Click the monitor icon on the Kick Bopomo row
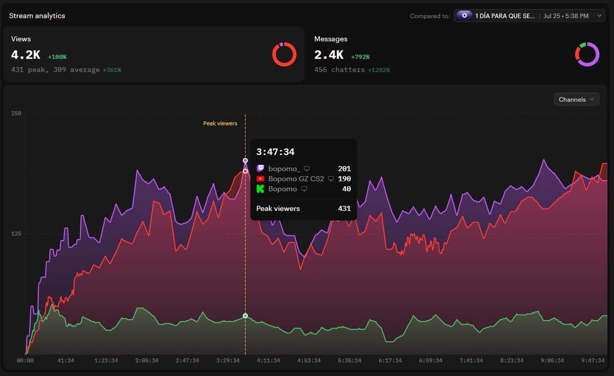The height and width of the screenshot is (376, 614). (304, 189)
